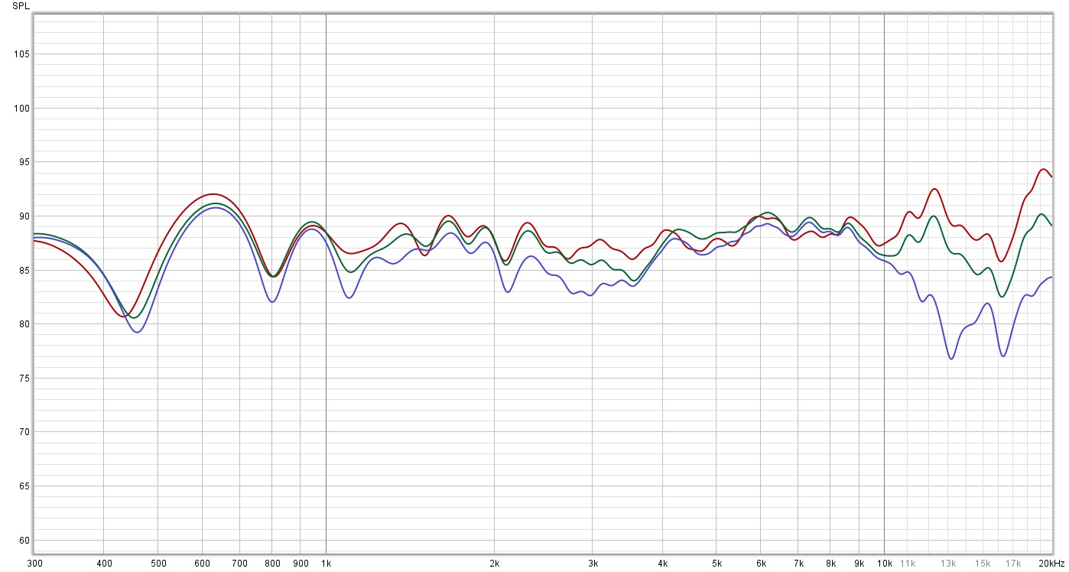
Task: Click the blue curve's lowest dip near 13k
Action: 951,359
